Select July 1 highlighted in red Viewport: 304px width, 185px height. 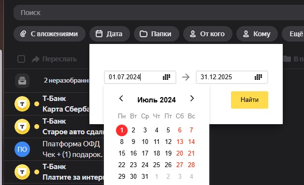pyautogui.click(x=122, y=130)
